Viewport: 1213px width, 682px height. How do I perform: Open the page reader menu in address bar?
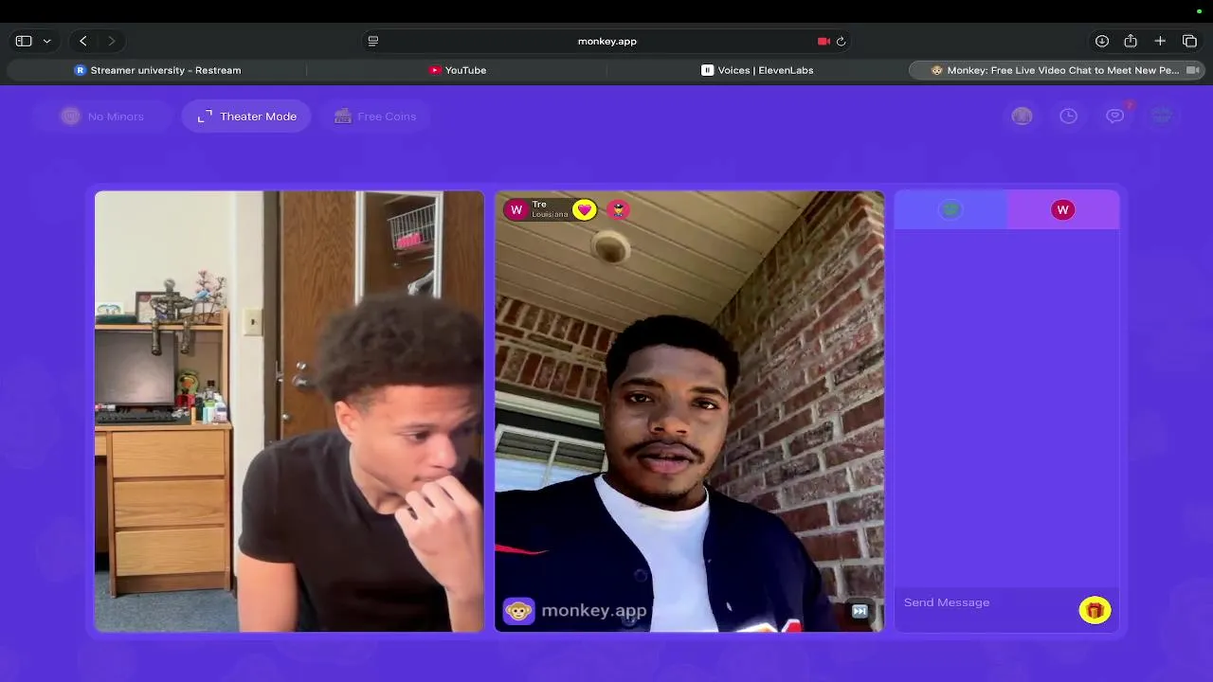[x=373, y=41]
